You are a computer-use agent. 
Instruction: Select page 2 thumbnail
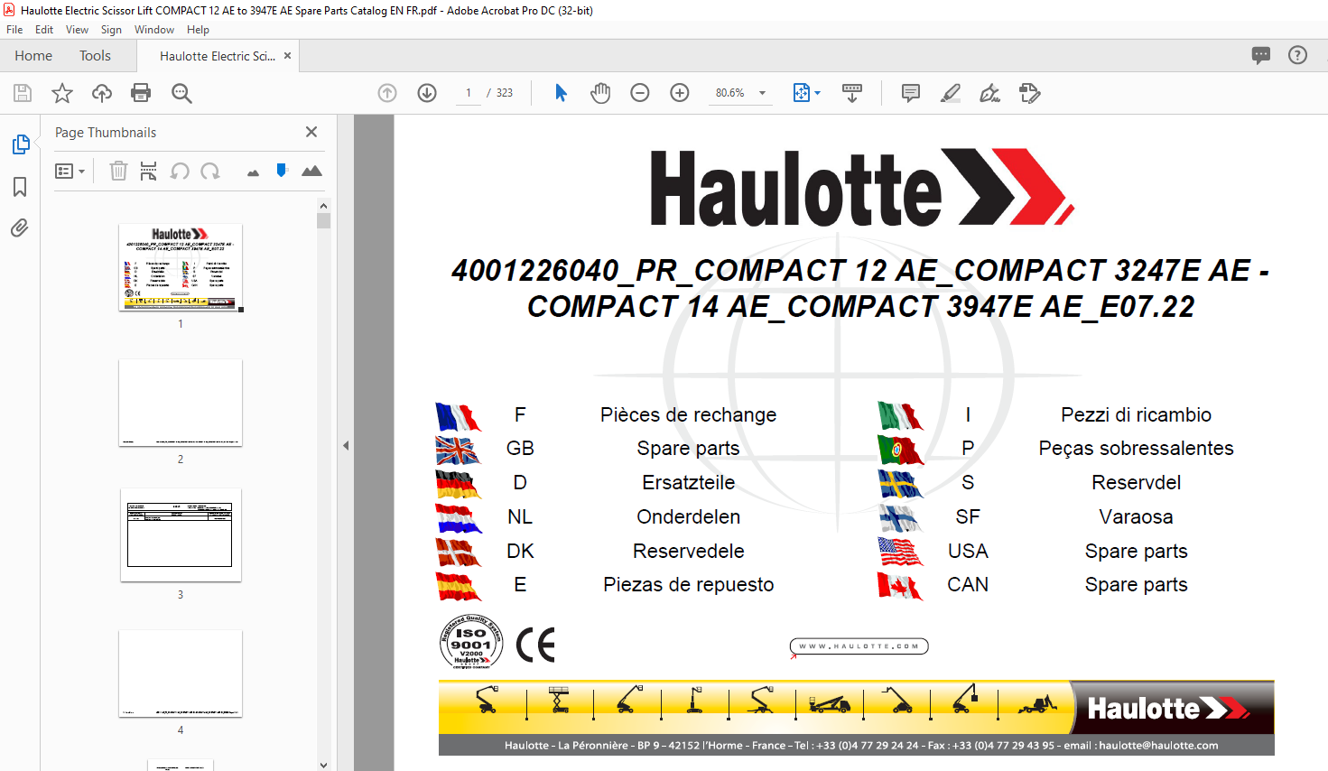(181, 403)
